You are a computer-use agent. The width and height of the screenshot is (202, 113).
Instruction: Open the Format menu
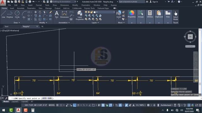tap(39, 5)
